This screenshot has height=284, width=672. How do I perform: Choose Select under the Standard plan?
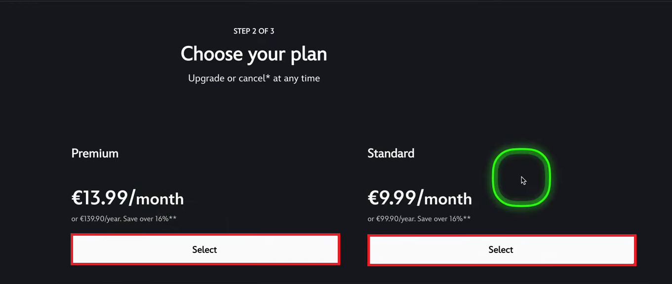(x=502, y=249)
